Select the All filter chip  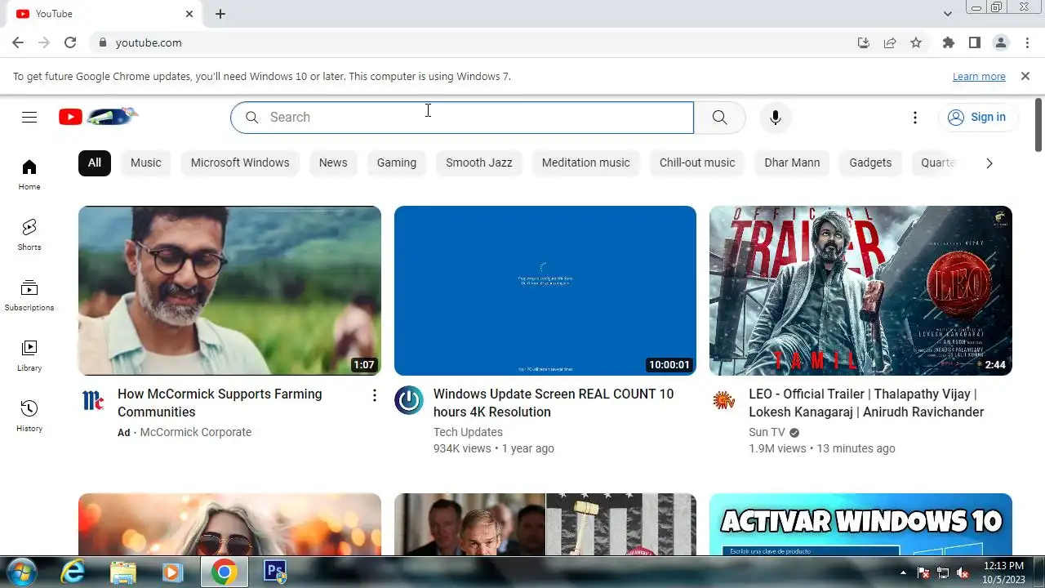click(x=95, y=163)
